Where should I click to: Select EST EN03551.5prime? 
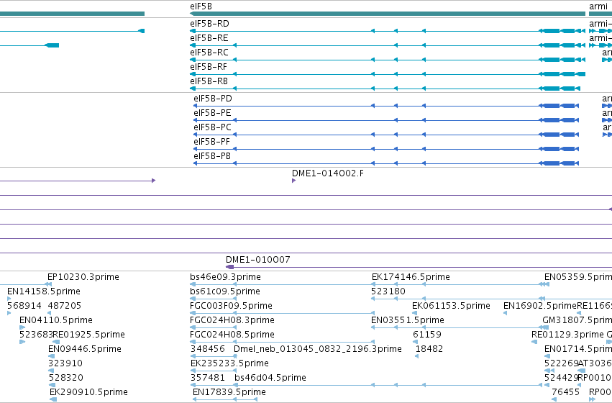[408, 321]
